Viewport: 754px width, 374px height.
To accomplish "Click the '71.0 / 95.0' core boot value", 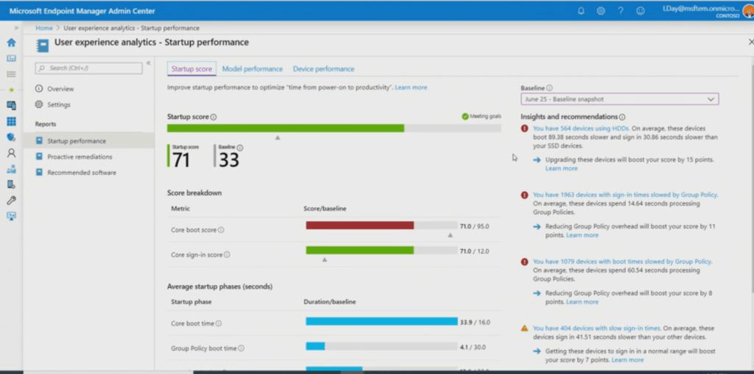I will coord(474,226).
